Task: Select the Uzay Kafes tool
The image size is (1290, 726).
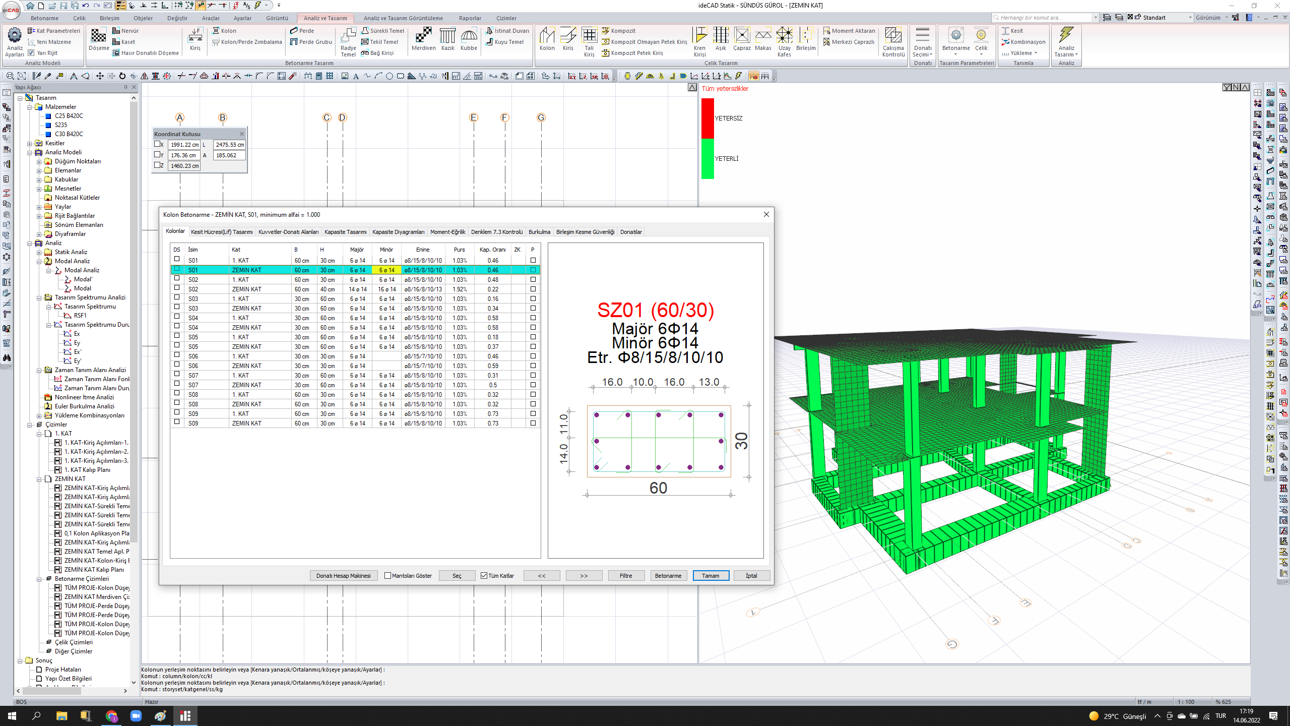Action: coord(784,42)
